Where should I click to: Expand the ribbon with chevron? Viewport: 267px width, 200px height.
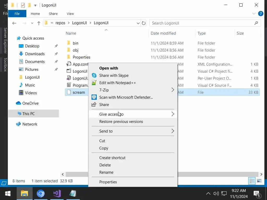coord(254,14)
